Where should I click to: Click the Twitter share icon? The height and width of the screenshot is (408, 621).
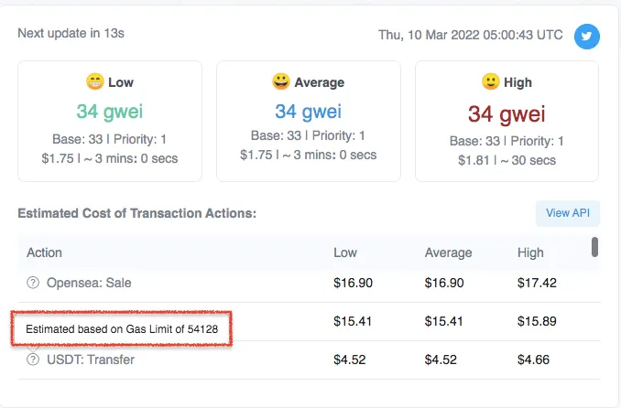point(587,36)
